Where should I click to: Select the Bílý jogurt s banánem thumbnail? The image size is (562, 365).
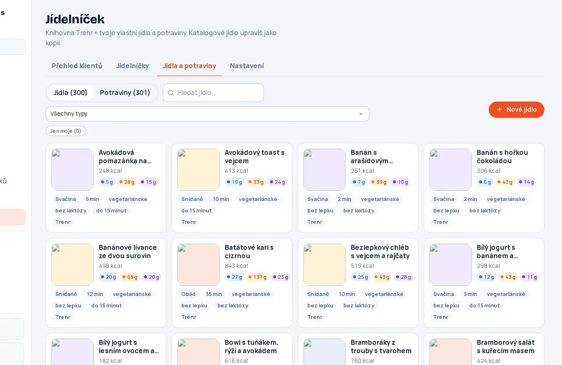pyautogui.click(x=450, y=265)
